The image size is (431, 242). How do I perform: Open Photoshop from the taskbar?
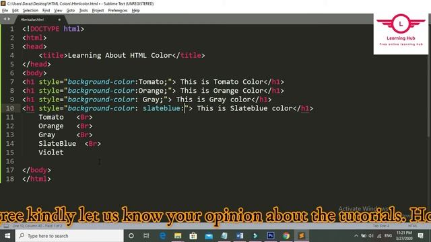click(x=271, y=236)
